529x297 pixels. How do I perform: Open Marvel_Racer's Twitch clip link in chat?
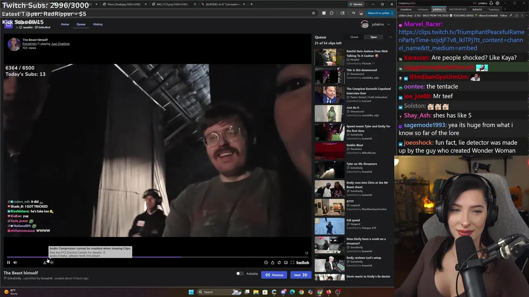[461, 40]
